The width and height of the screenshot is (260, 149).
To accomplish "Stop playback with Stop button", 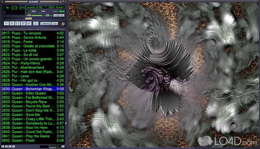I will [x=23, y=23].
